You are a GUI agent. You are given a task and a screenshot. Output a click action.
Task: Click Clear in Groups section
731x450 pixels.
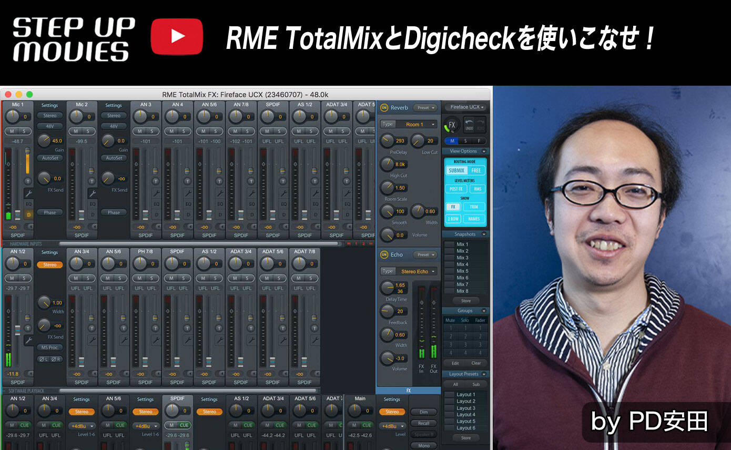(x=476, y=363)
